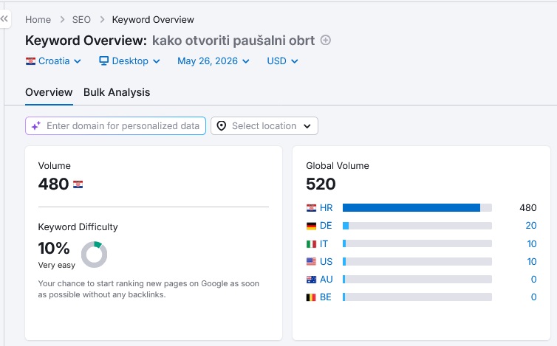Open BE country link

coord(325,297)
